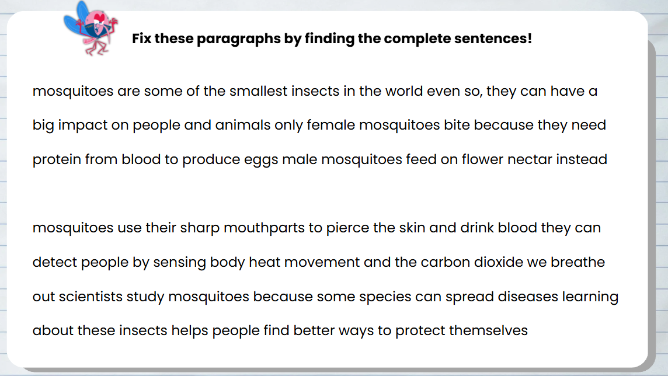The height and width of the screenshot is (376, 668).
Task: Click the word 'world' in first paragraph
Action: (x=404, y=91)
